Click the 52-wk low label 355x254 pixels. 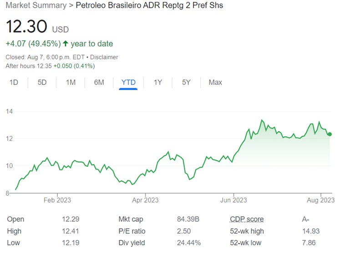point(245,243)
